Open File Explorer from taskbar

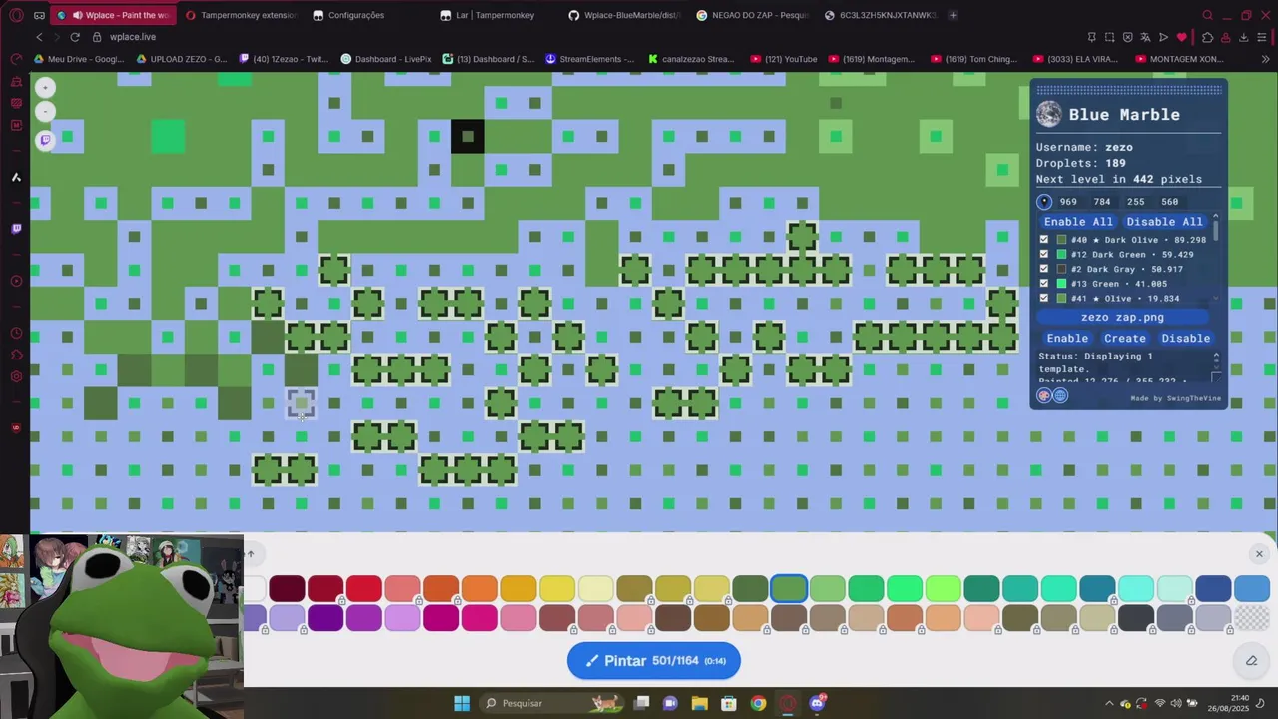(x=699, y=703)
